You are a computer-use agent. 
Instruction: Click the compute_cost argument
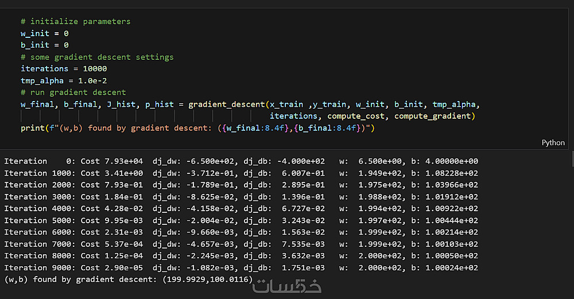(x=358, y=116)
